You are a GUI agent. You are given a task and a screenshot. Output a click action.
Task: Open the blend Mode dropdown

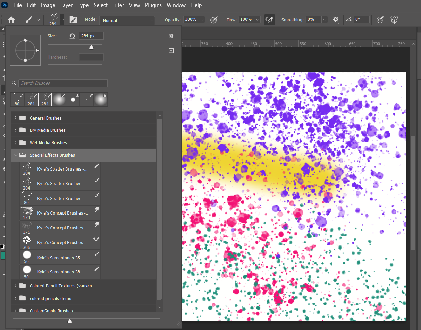click(x=127, y=20)
